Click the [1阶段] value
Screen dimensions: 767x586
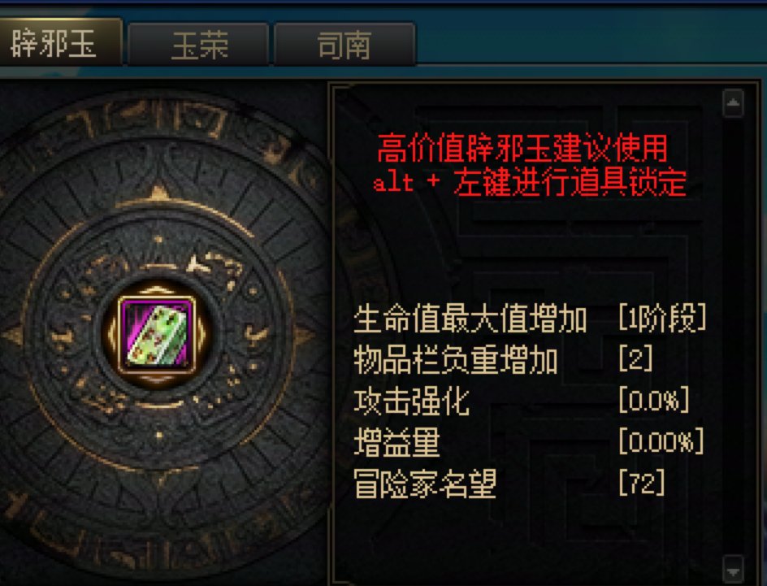663,318
